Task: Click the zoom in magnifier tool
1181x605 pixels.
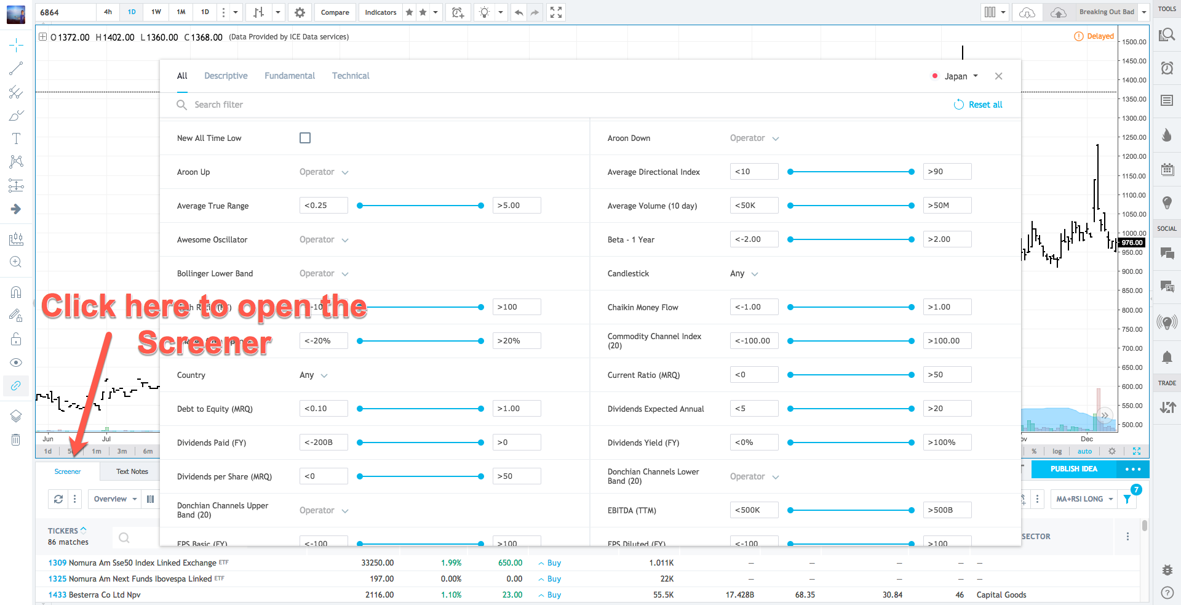Action: (x=16, y=262)
